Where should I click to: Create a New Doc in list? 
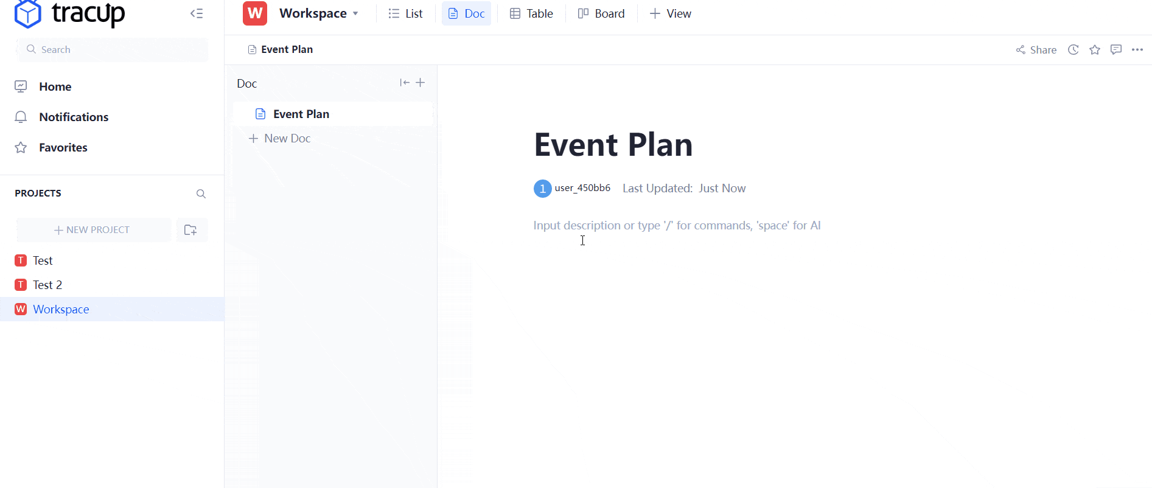(x=280, y=139)
